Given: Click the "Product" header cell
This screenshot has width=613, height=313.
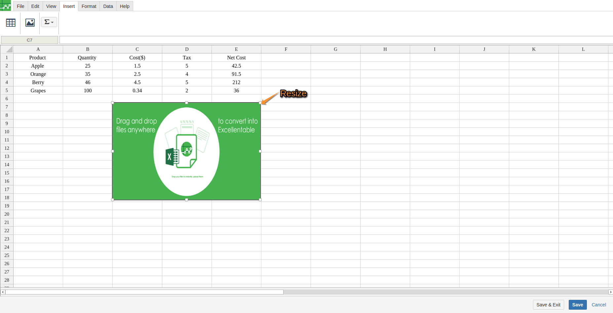Looking at the screenshot, I should point(38,57).
